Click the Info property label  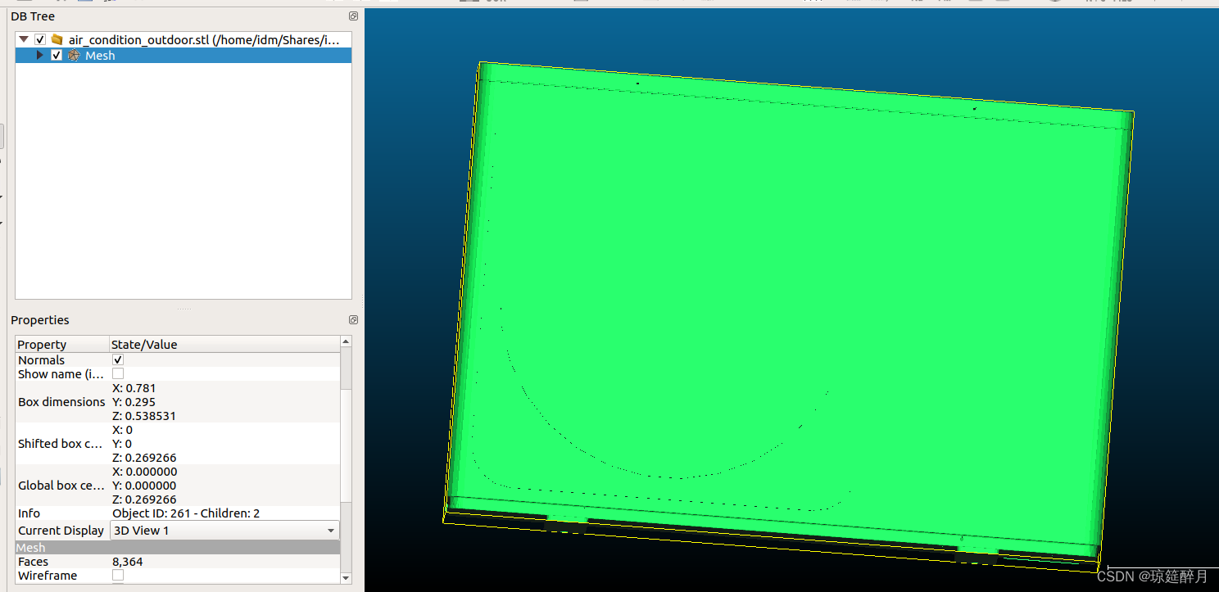[x=29, y=513]
